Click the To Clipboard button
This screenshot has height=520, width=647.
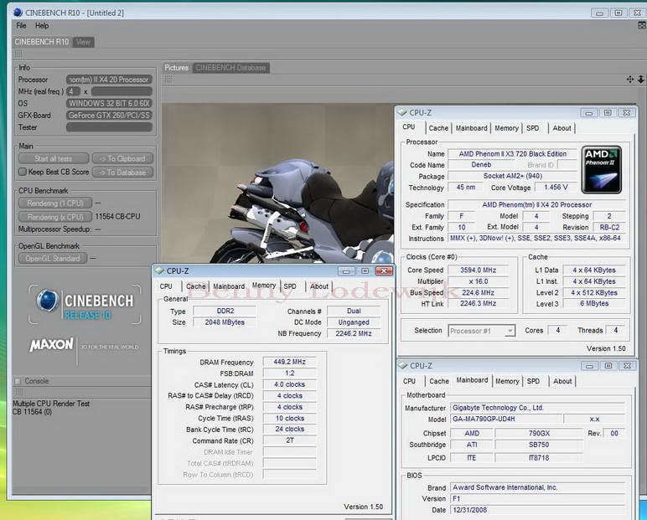[122, 159]
